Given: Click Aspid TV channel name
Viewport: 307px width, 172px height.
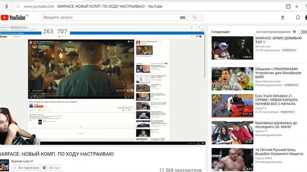Looking at the screenshot, I should point(260,108).
